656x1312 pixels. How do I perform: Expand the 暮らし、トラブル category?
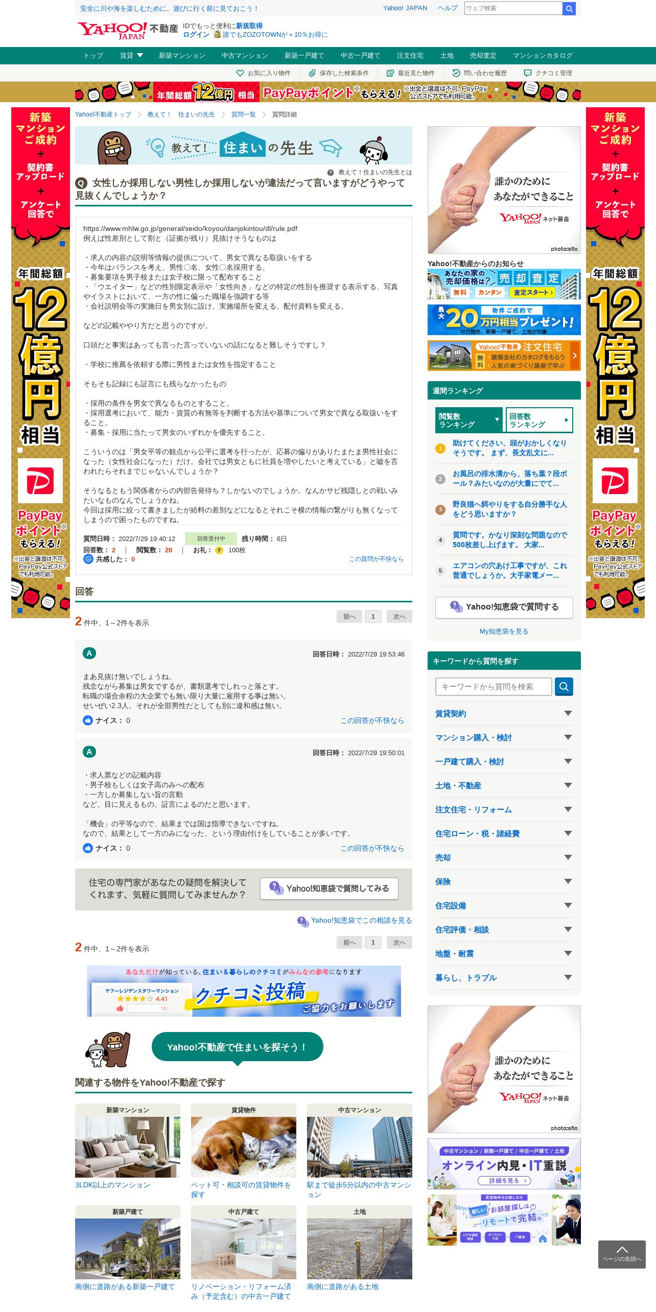coord(504,978)
